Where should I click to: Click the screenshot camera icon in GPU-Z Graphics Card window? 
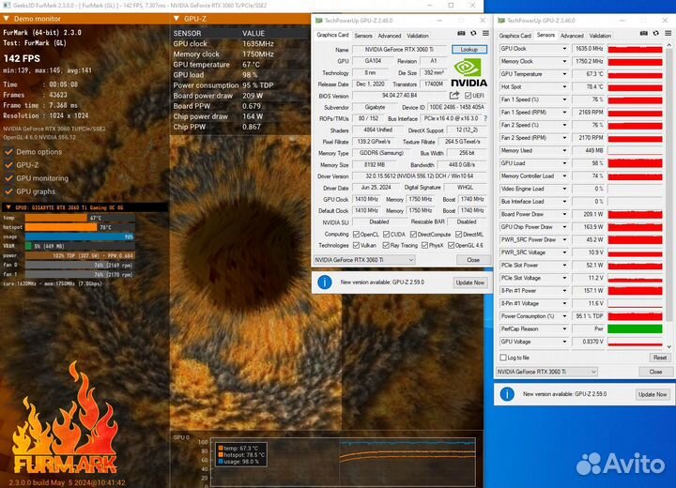point(461,33)
